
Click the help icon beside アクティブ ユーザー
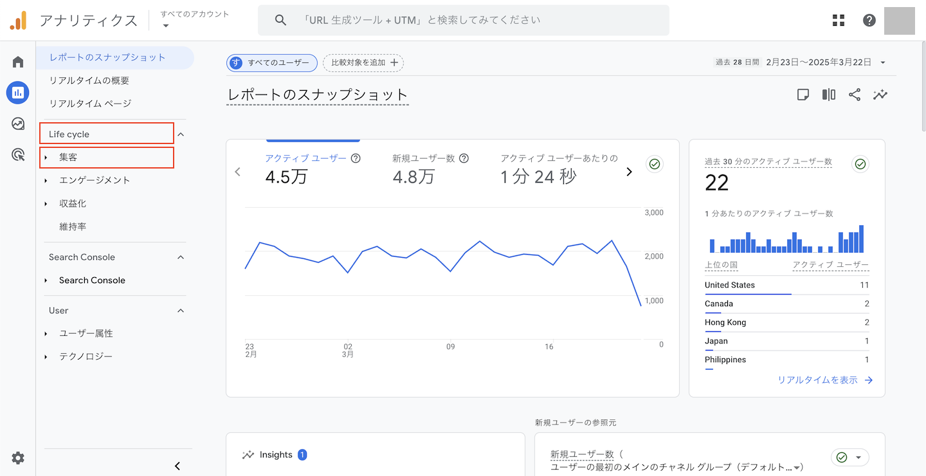[356, 158]
